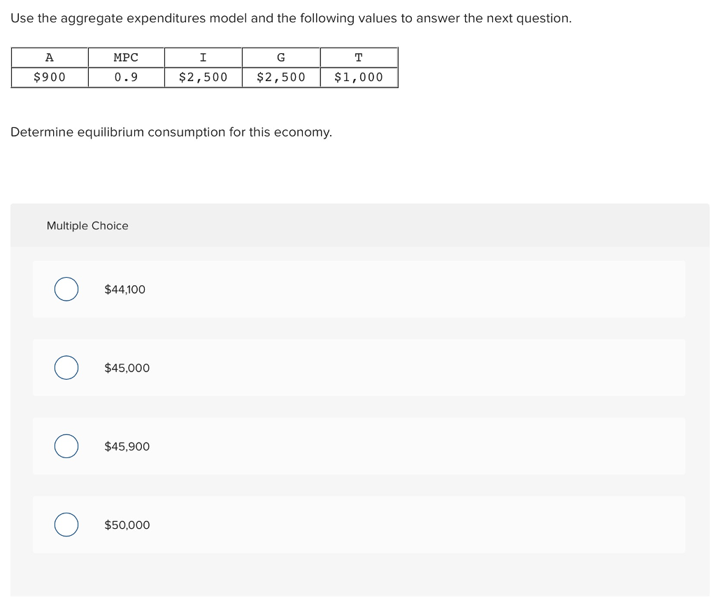Click the $2,500 investment value cell
Viewport: 716px width, 598px height.
(203, 77)
